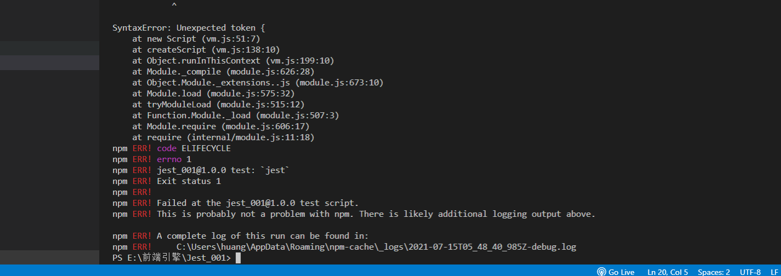The width and height of the screenshot is (781, 276).
Task: Open Go to Line via Ln 20, Col 5
Action: point(667,272)
